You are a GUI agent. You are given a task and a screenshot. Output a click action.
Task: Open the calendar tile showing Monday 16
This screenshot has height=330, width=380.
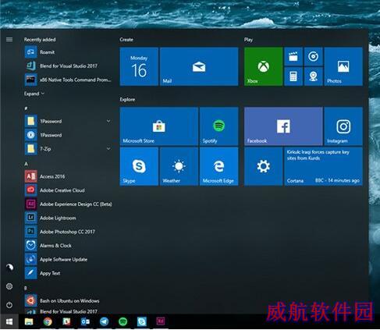[x=139, y=66]
